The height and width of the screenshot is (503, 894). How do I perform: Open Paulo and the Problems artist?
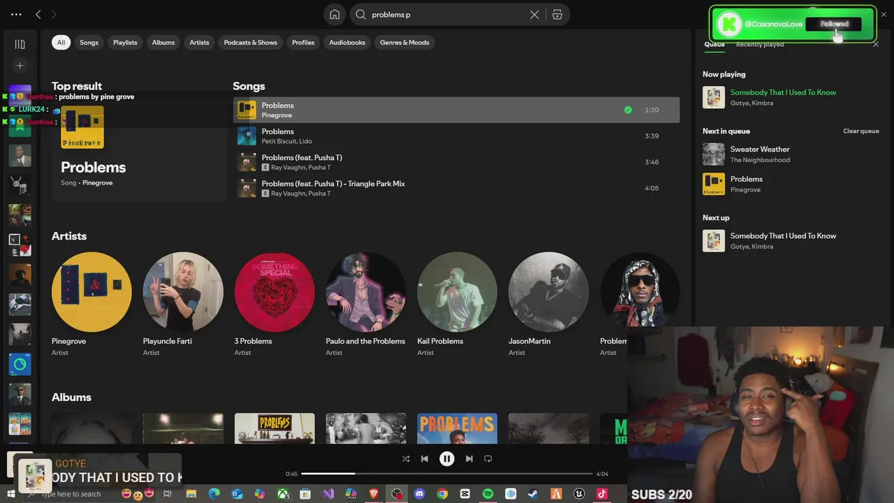pos(365,303)
